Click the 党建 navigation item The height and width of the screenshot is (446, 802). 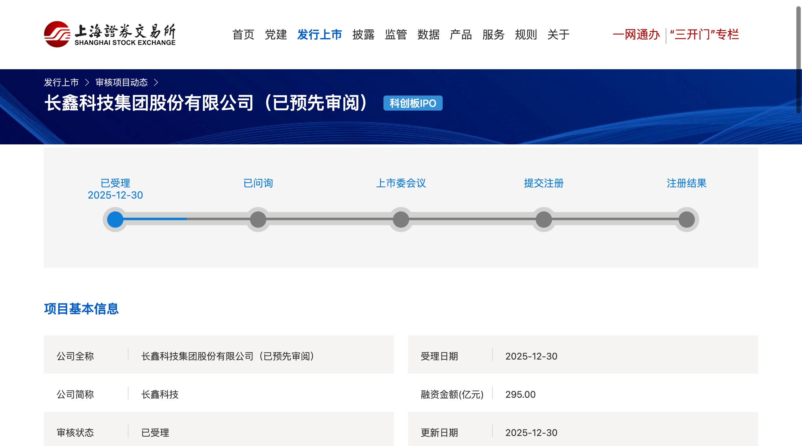276,34
